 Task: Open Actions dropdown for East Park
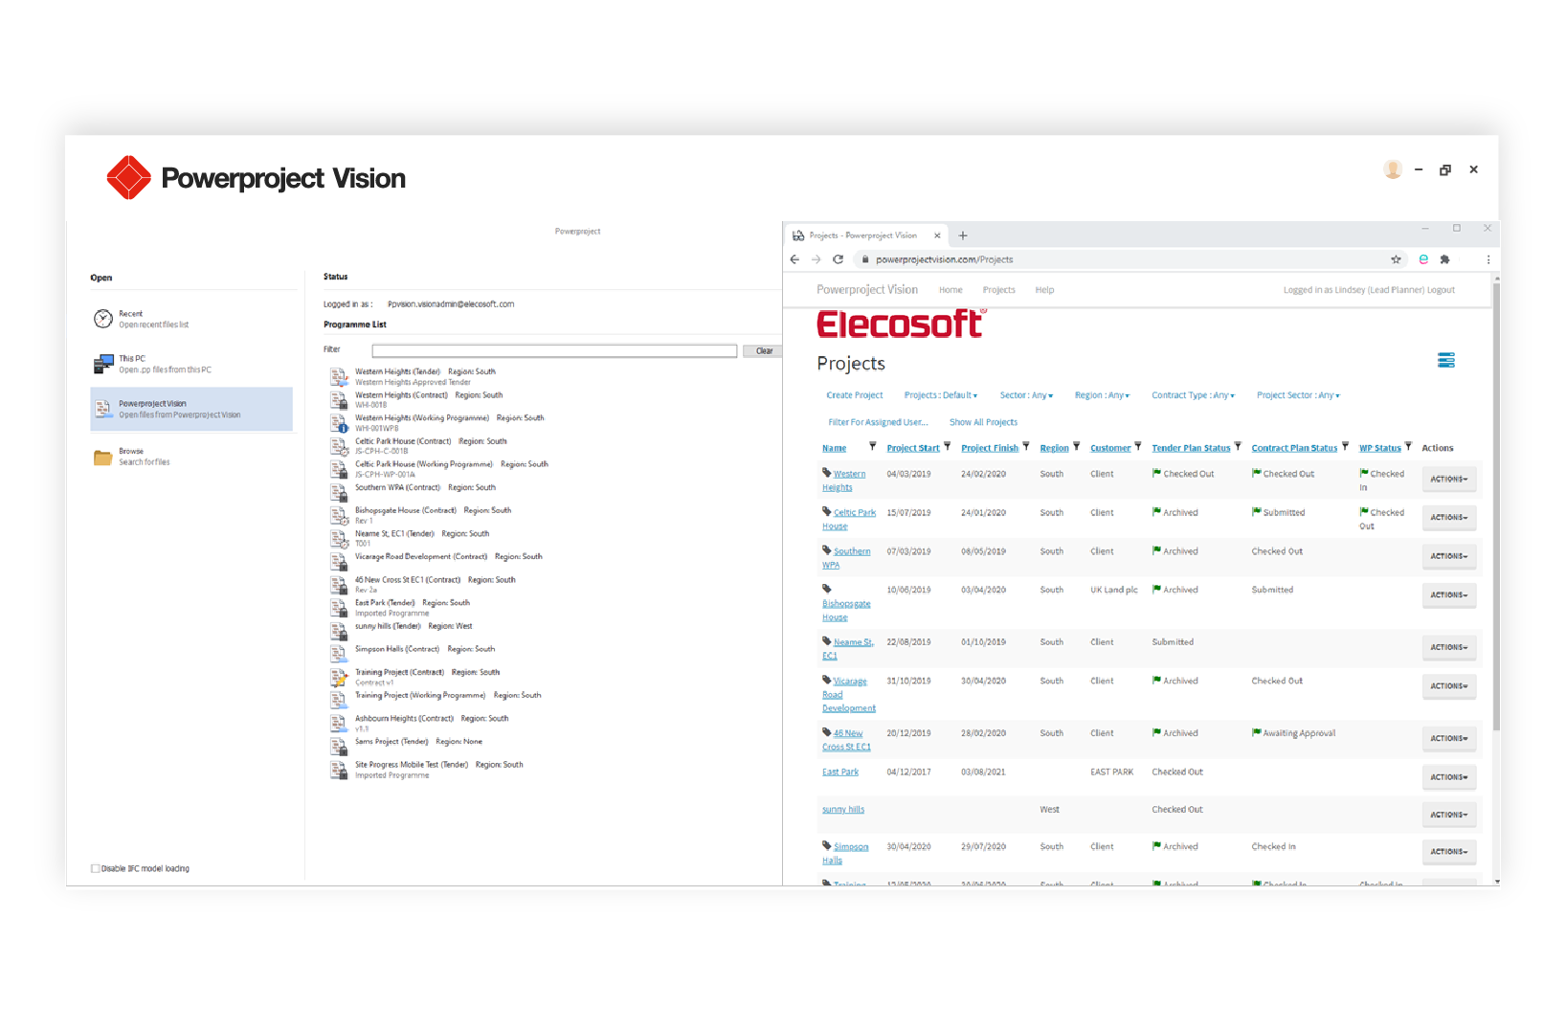coord(1448,776)
